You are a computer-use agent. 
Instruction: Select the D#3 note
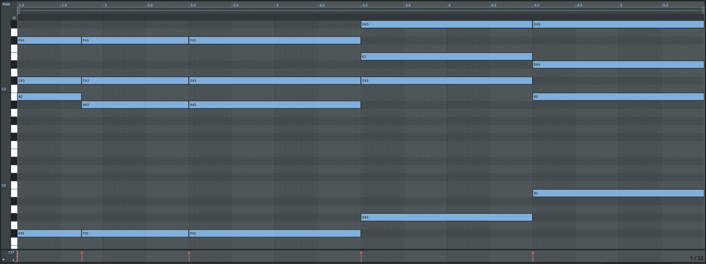[x=618, y=64]
